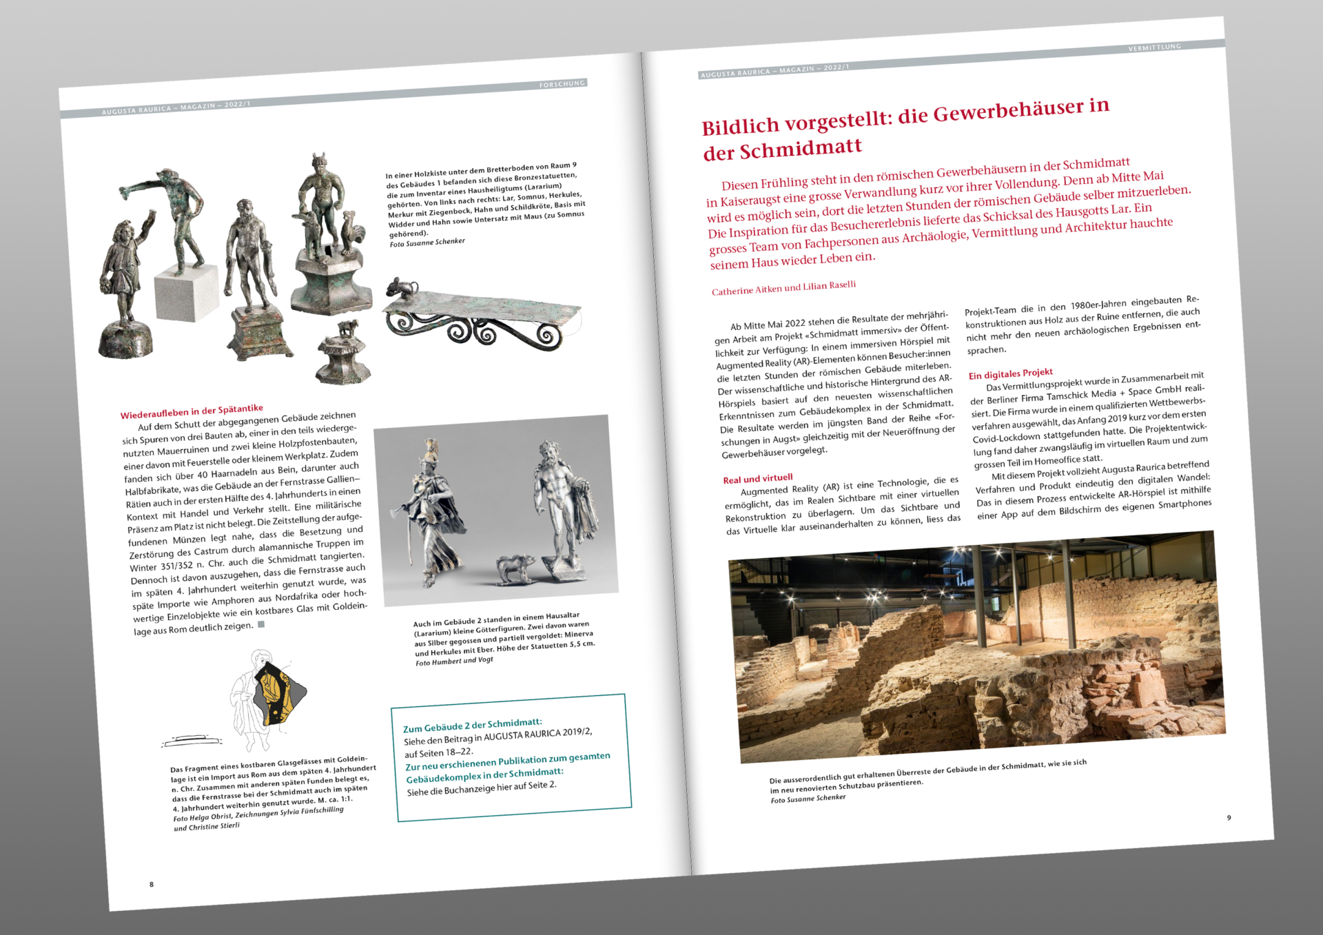This screenshot has height=935, width=1323.
Task: Click page number 9
Action: coord(1229,818)
